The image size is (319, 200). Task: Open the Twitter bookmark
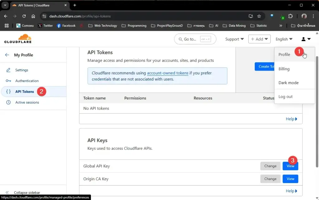pos(45,26)
